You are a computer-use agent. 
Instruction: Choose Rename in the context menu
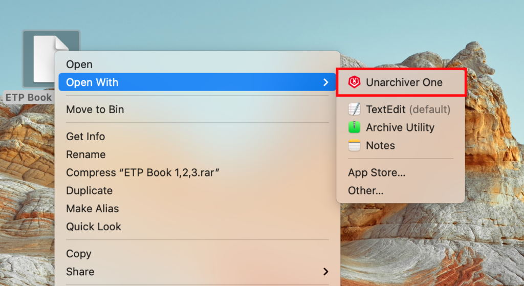[86, 155]
